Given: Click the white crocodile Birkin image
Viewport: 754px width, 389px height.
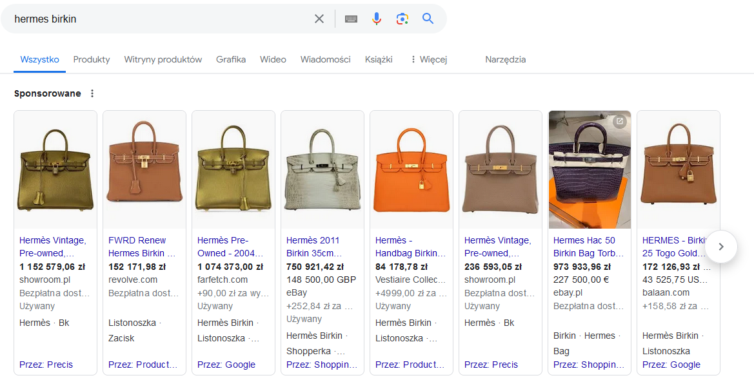Looking at the screenshot, I should coord(322,169).
